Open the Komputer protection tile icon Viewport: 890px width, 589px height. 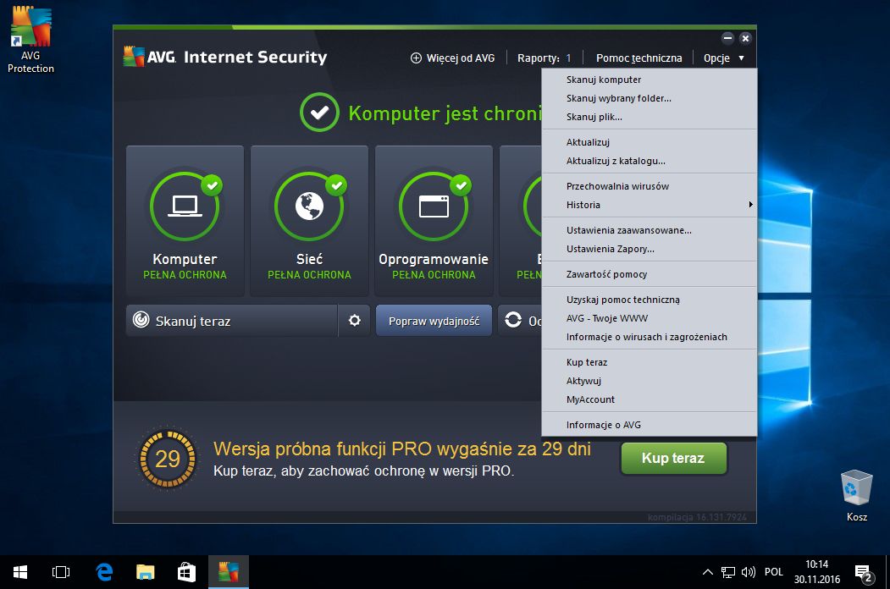pyautogui.click(x=185, y=206)
